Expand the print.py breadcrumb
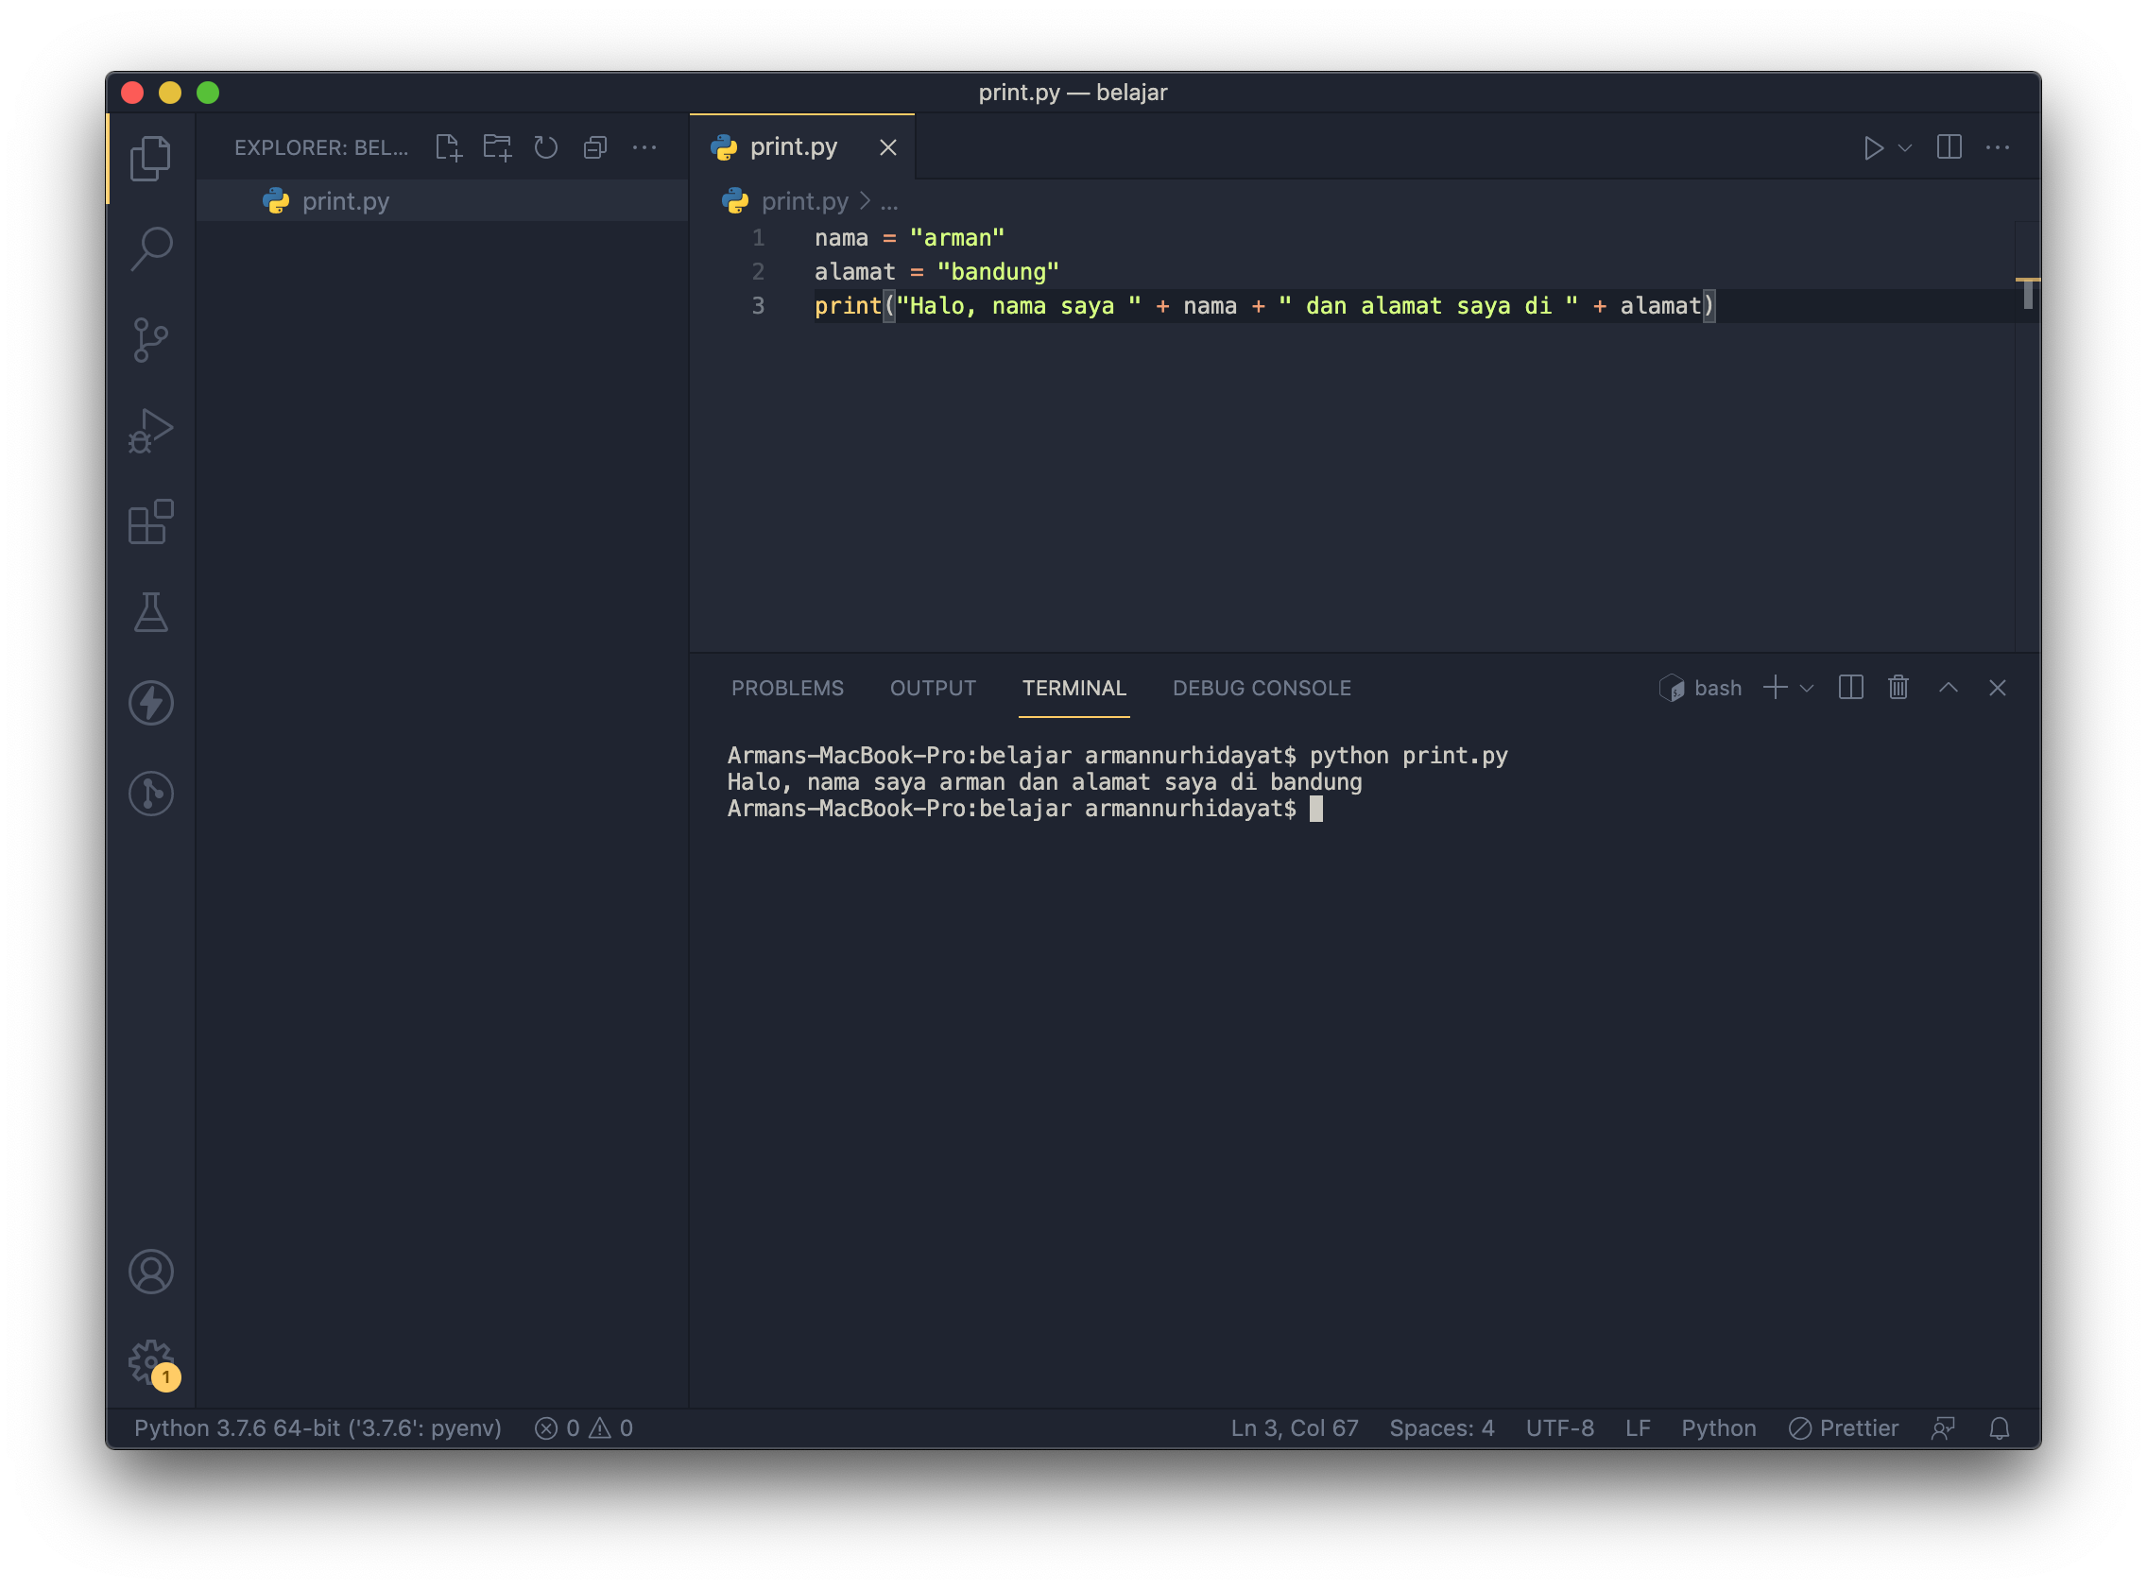 pos(888,202)
